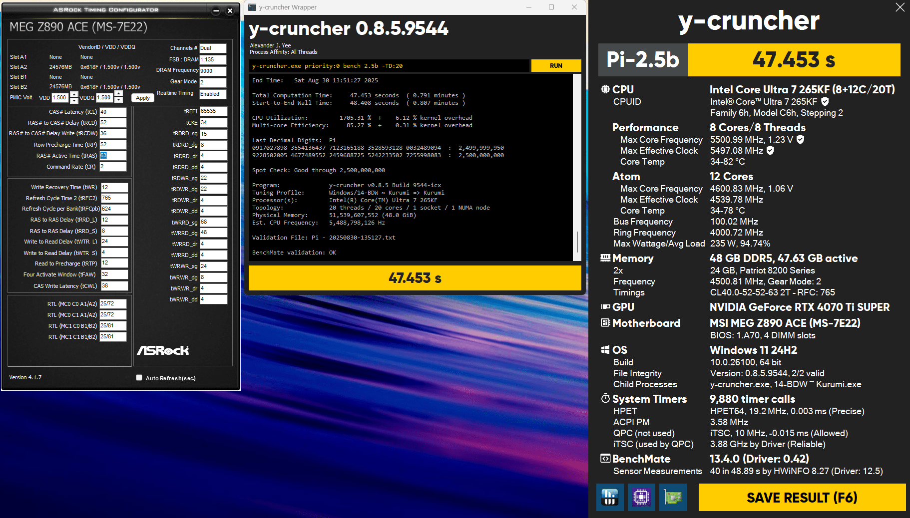Click the Realtime Timing field showing Enabled
The image size is (910, 518).
[x=213, y=94]
